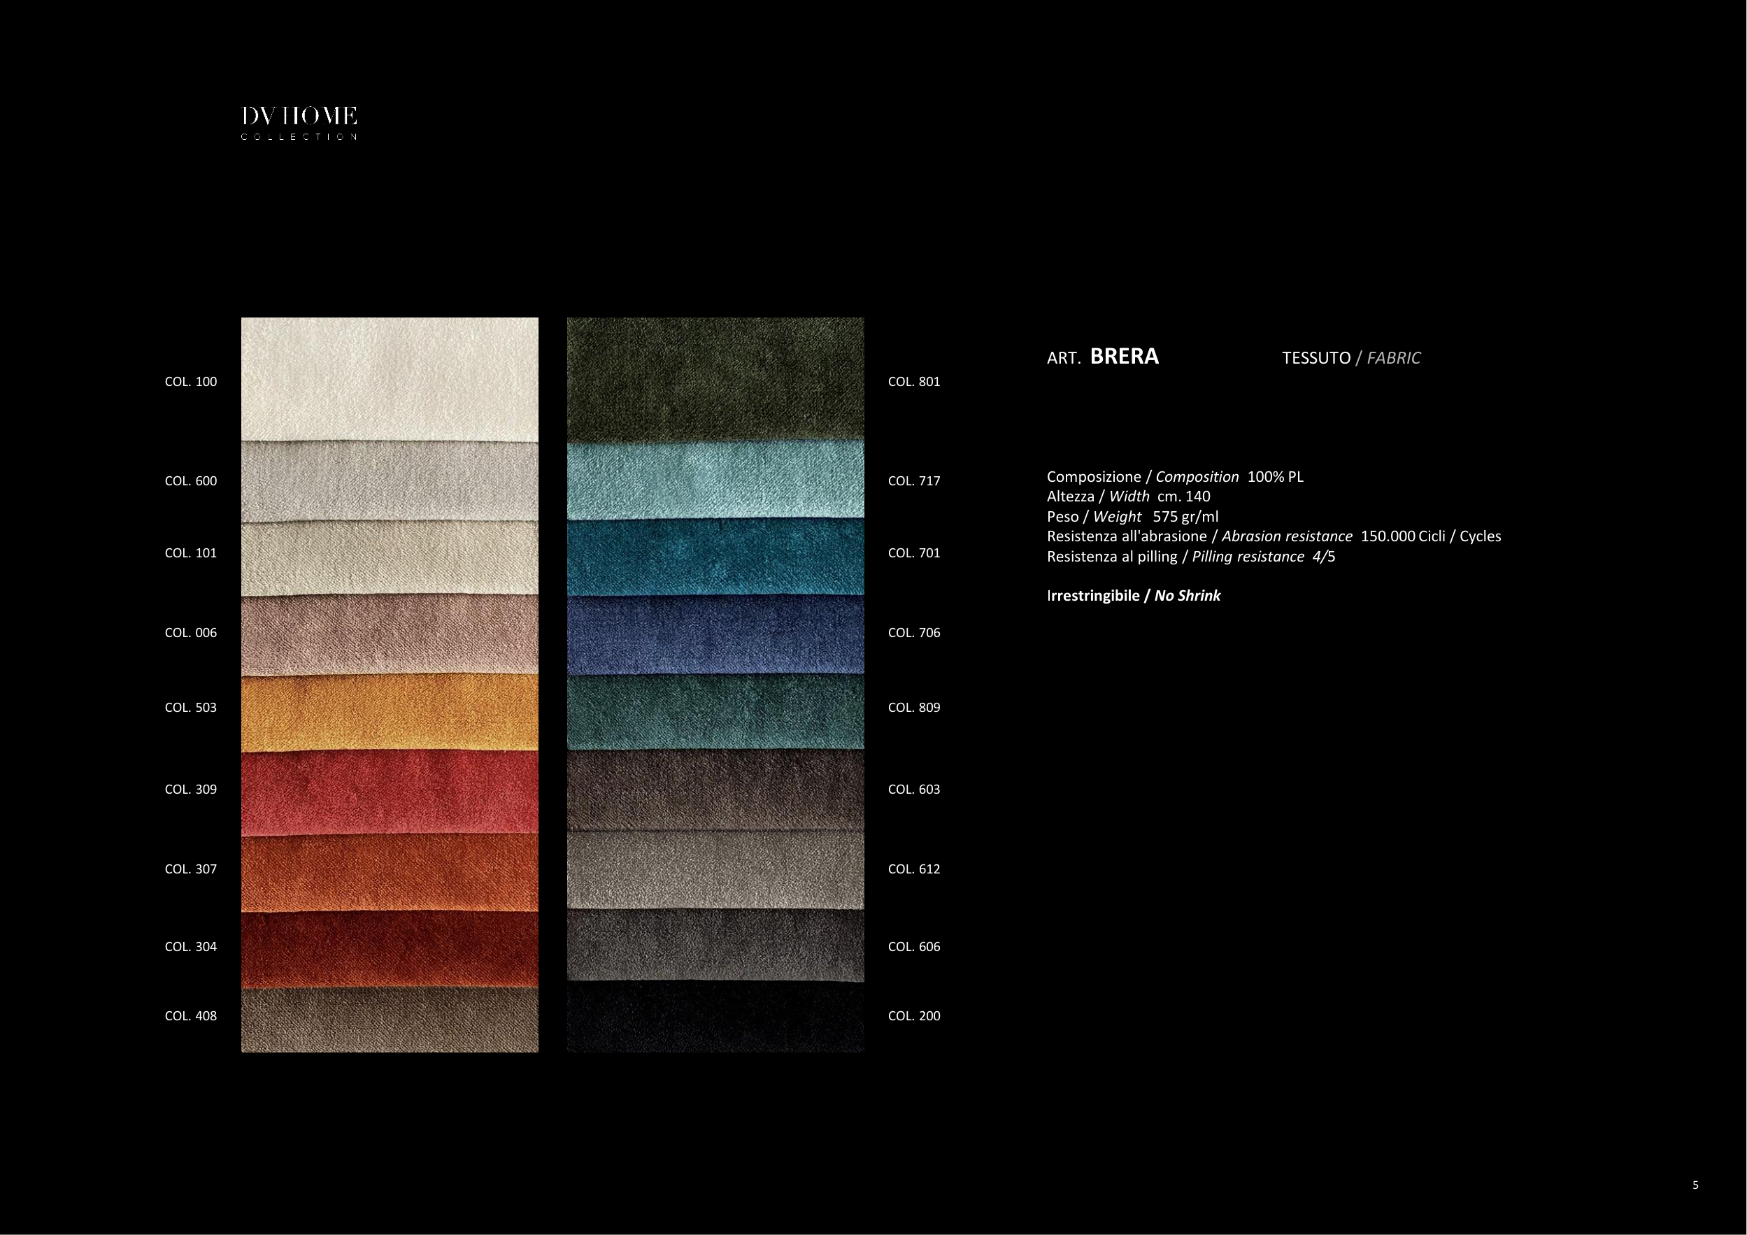Choose the beige COL. 101 fabric swatch
This screenshot has height=1235, width=1747.
[x=390, y=558]
